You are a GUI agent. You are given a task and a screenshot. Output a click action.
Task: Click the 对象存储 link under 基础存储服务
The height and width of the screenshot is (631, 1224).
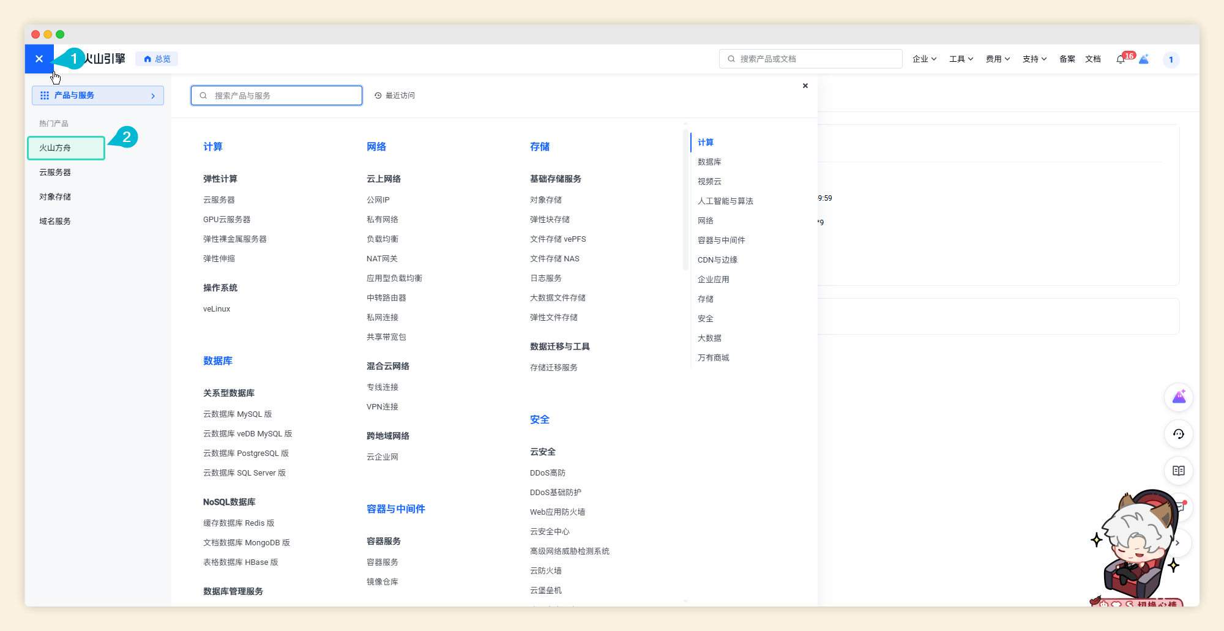(x=546, y=200)
